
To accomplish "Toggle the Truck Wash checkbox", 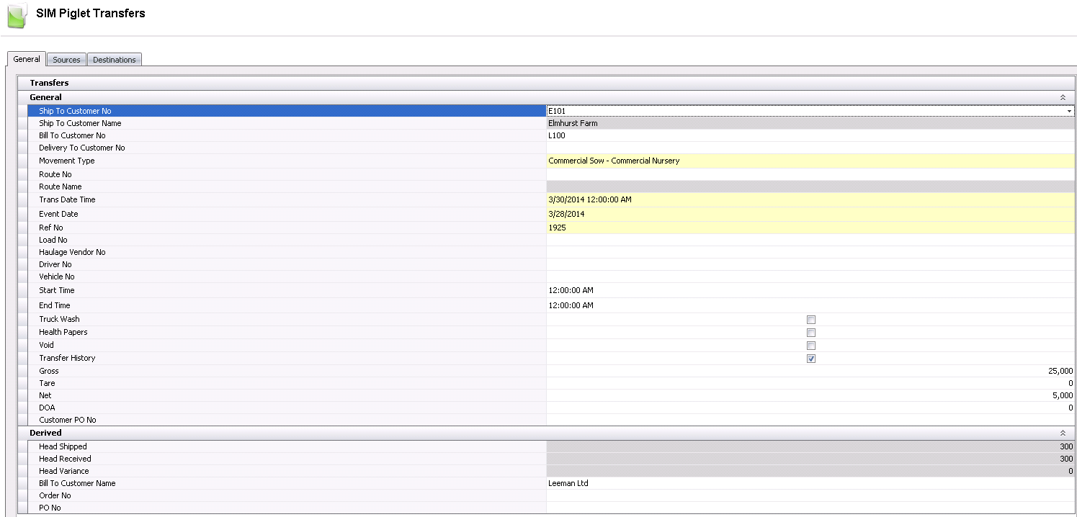I will tap(811, 320).
